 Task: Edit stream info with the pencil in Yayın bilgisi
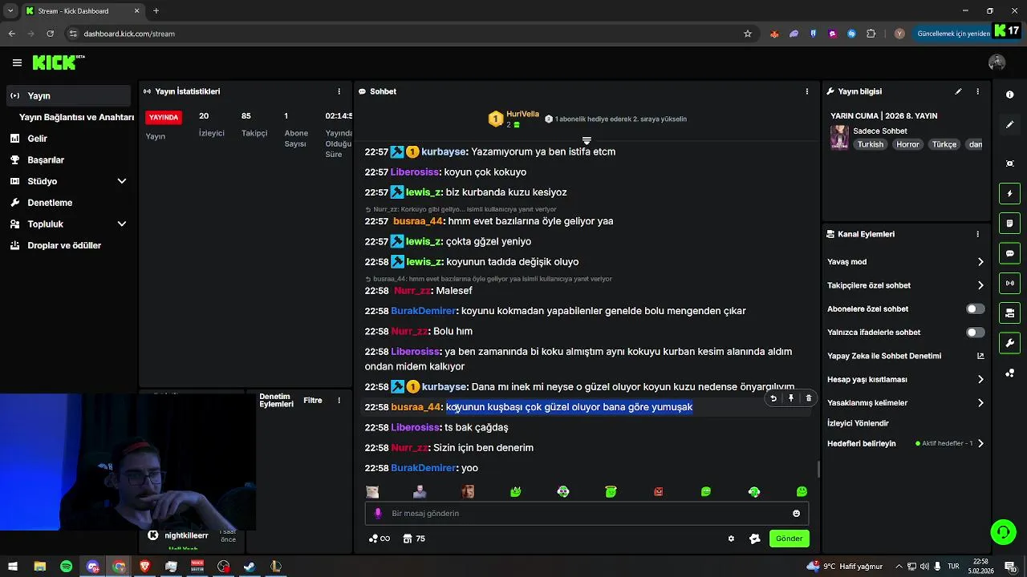point(958,91)
